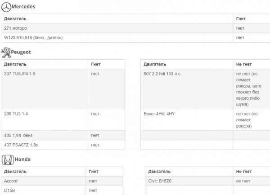270x195 pixels.
Task: Click Honda right table 'Двигатель' header
Action: (189, 172)
